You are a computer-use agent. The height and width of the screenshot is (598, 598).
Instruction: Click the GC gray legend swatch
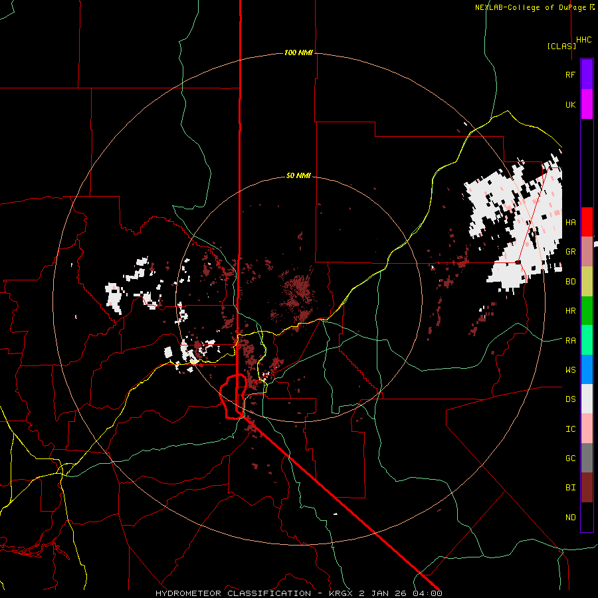587,458
